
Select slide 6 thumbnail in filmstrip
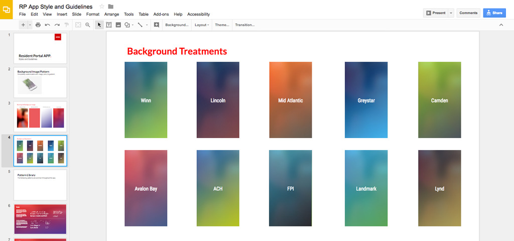coord(40,219)
